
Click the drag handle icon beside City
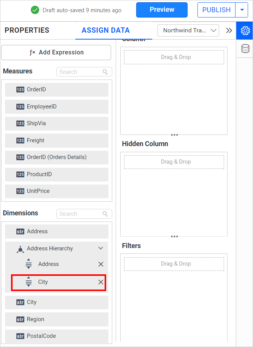click(29, 282)
